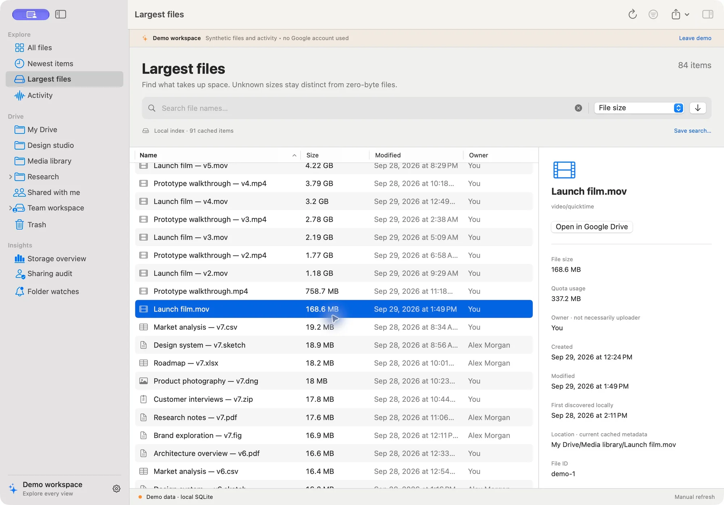Open My Drive folder
724x505 pixels.
click(64, 130)
